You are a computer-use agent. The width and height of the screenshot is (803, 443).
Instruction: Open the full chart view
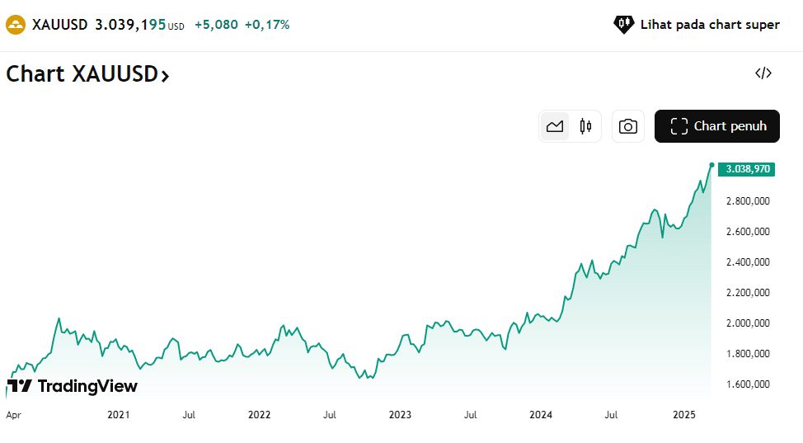point(716,126)
